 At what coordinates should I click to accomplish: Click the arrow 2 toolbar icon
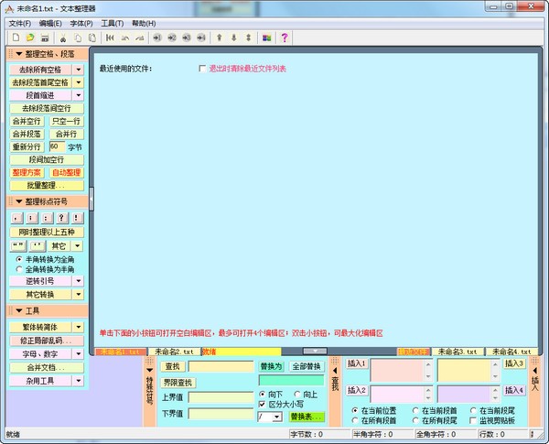click(x=172, y=38)
